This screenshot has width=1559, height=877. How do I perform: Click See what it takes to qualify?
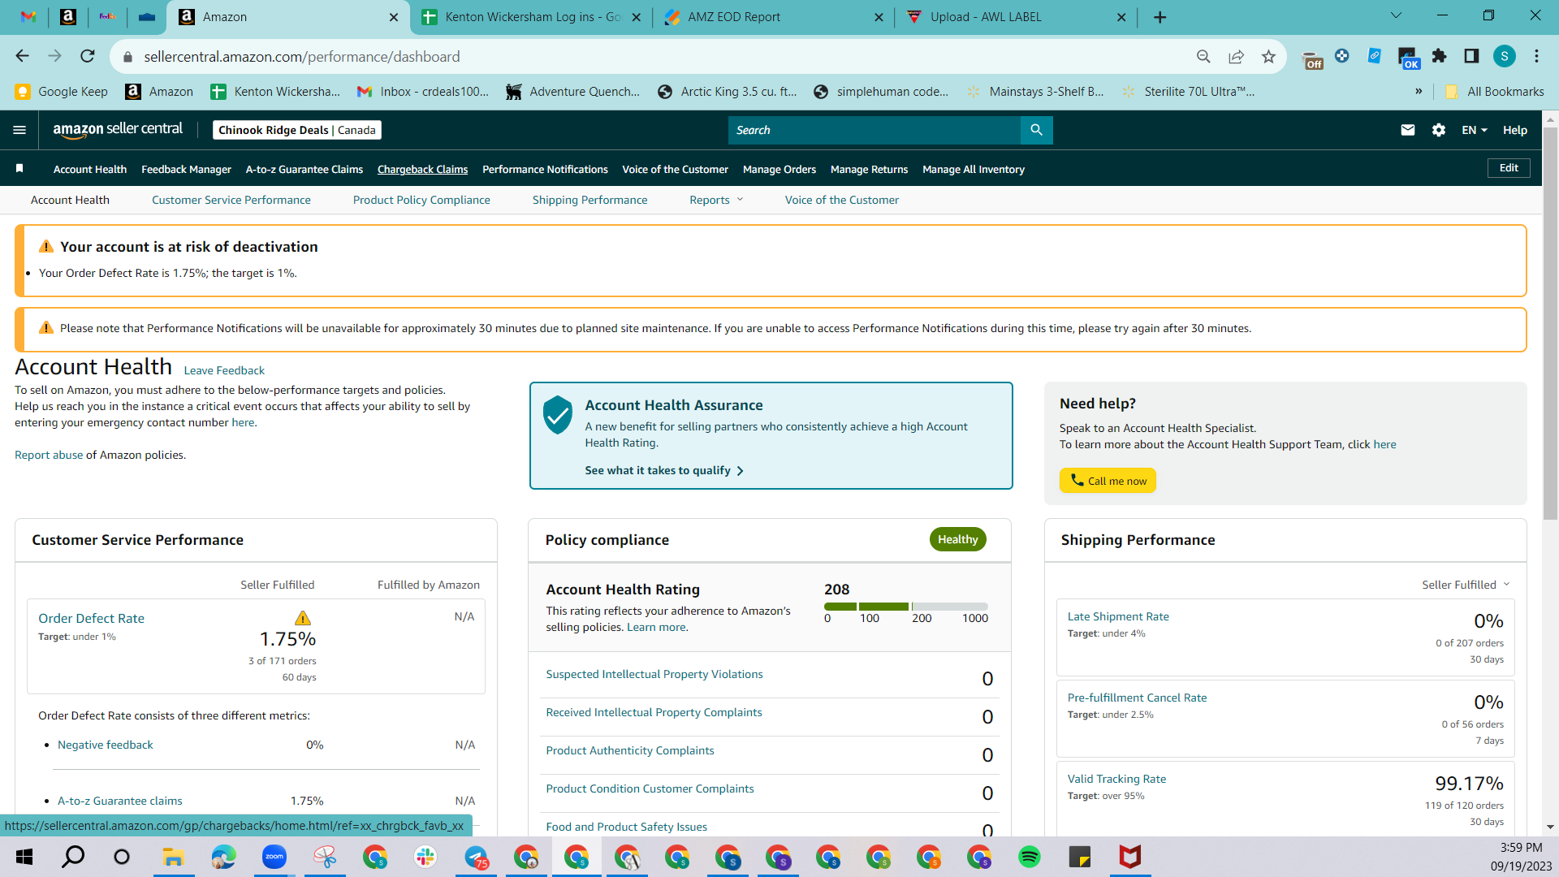coord(664,470)
